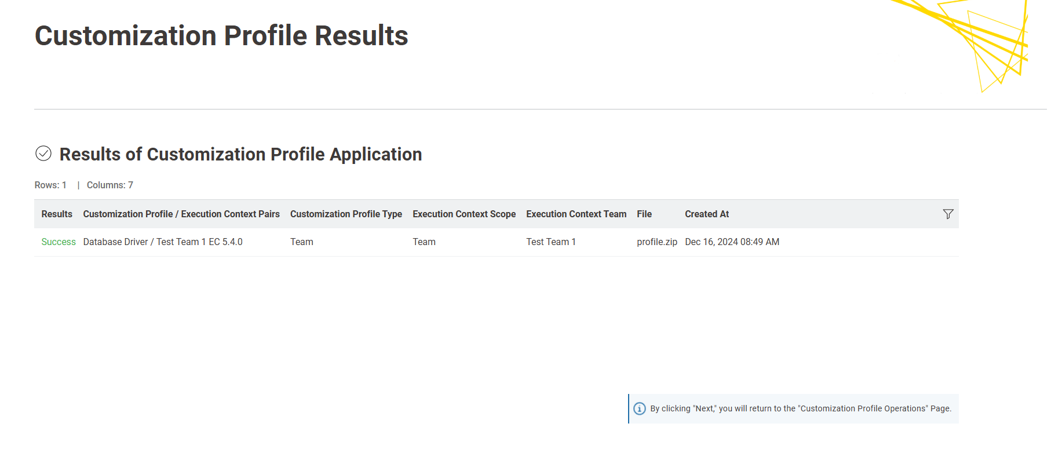Click the Rows: 1 count label
This screenshot has width=1062, height=449.
click(x=50, y=185)
